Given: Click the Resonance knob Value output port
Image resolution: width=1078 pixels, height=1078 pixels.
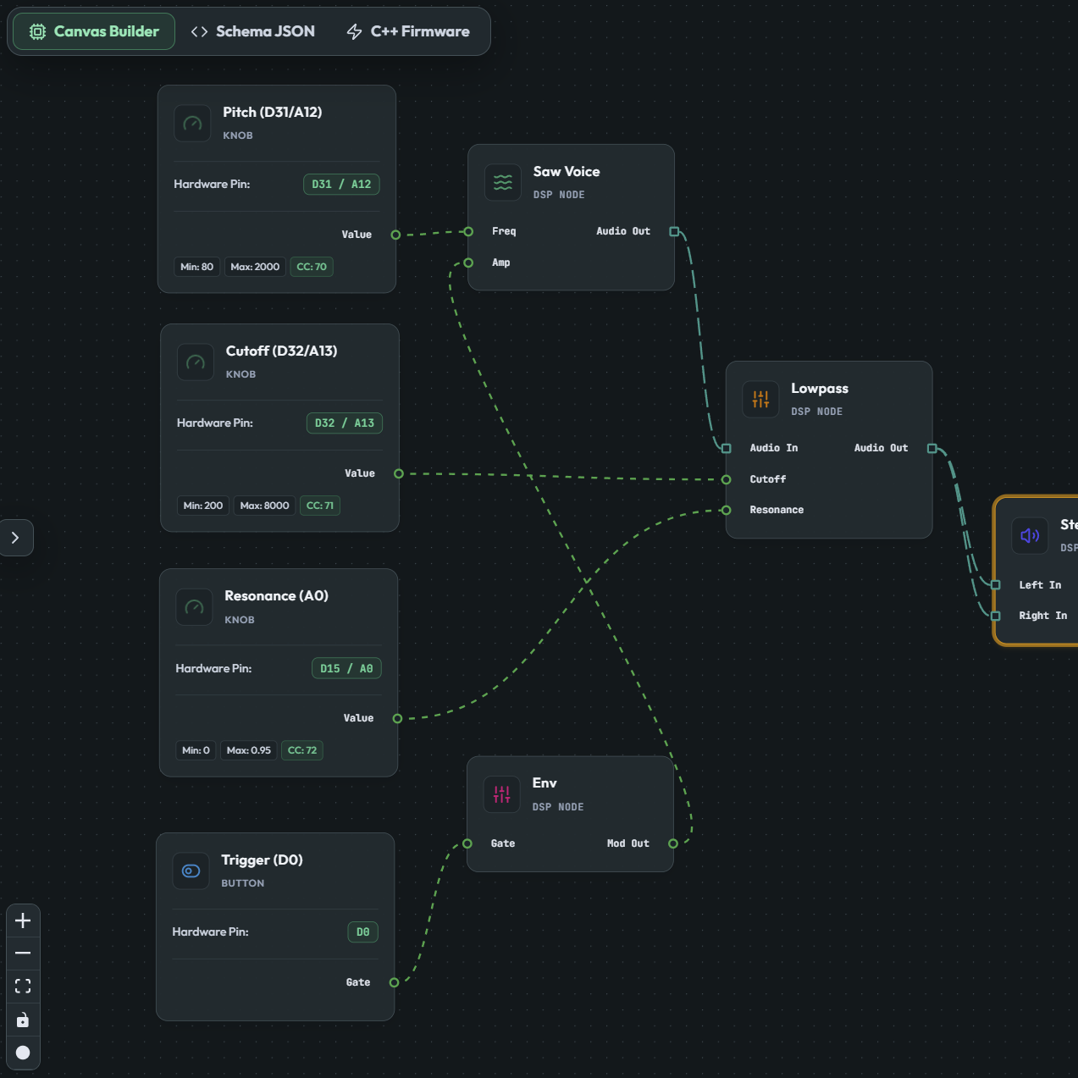Looking at the screenshot, I should [x=397, y=718].
